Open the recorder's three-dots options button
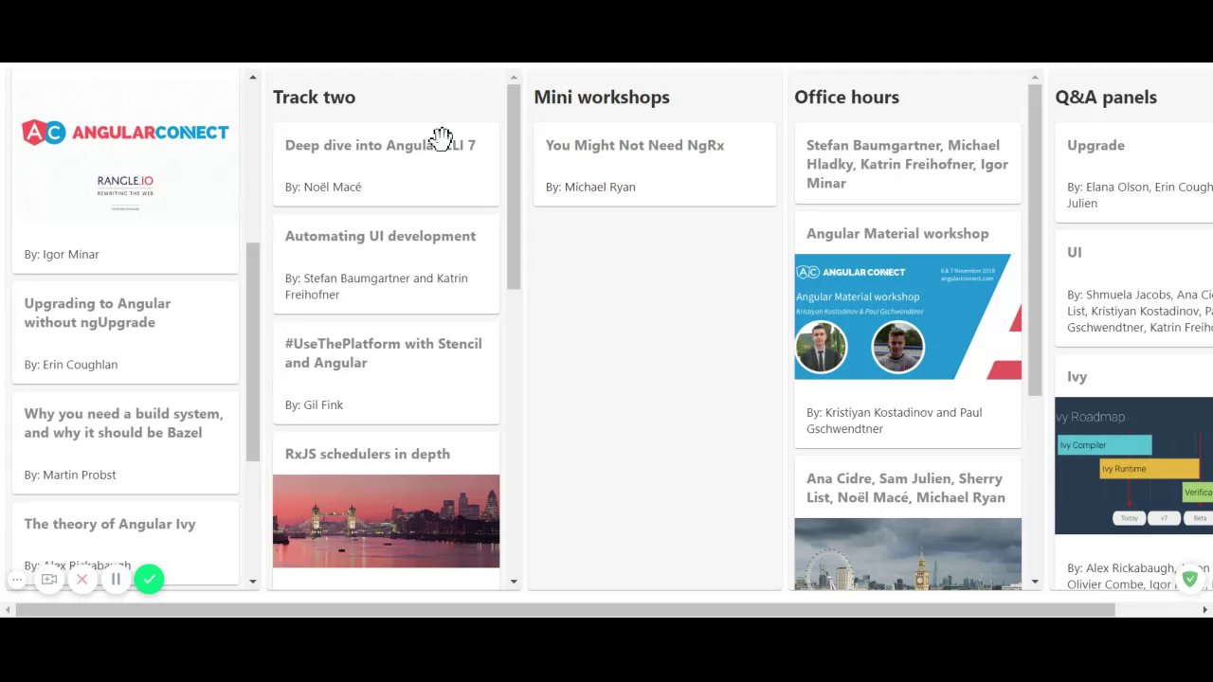The height and width of the screenshot is (682, 1213). [17, 580]
